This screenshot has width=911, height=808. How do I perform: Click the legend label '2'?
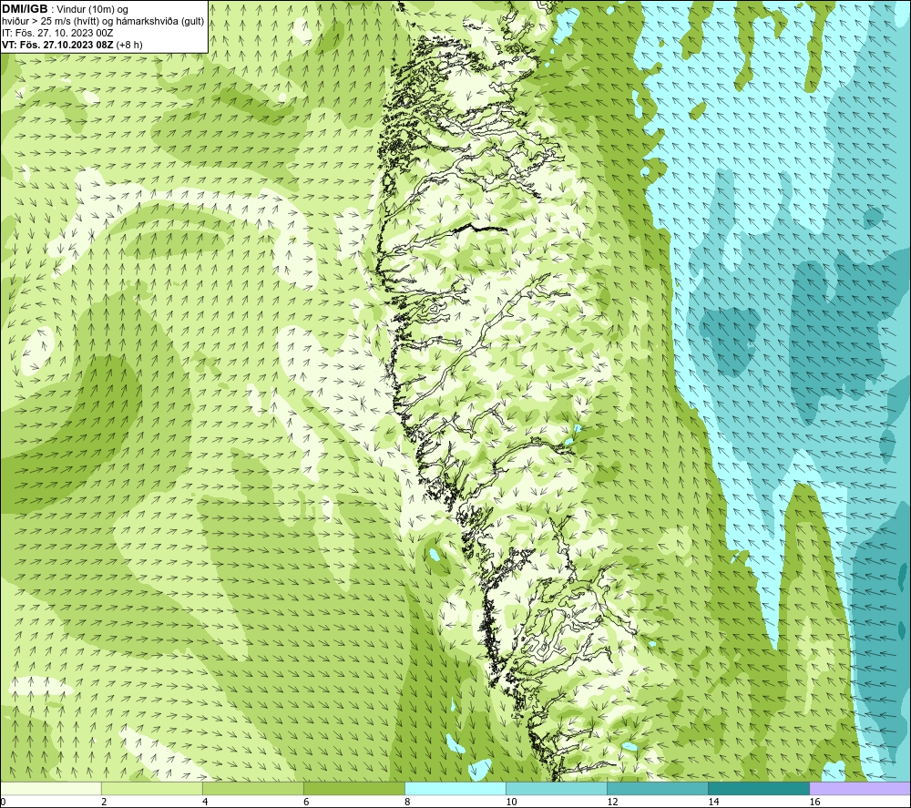pyautogui.click(x=104, y=802)
